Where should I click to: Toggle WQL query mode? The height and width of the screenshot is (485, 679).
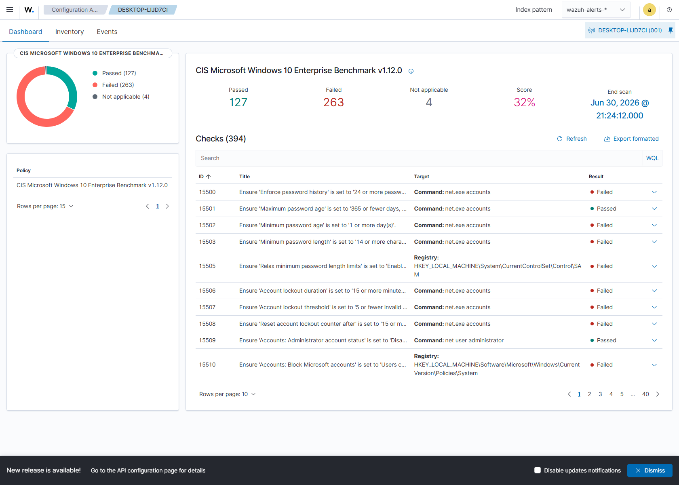point(652,158)
